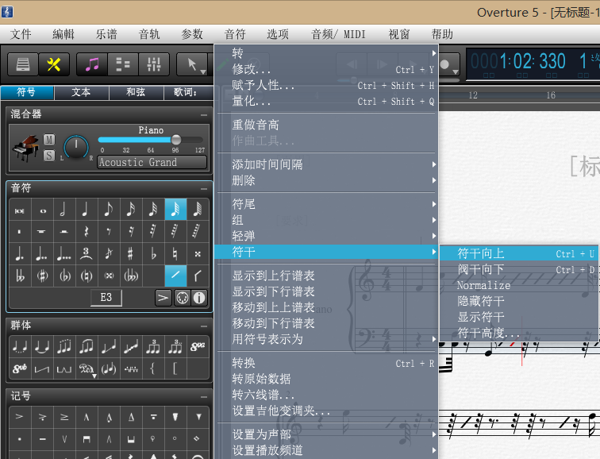The width and height of the screenshot is (600, 459).
Task: Expand the 符尾 submenu
Action: click(x=326, y=204)
